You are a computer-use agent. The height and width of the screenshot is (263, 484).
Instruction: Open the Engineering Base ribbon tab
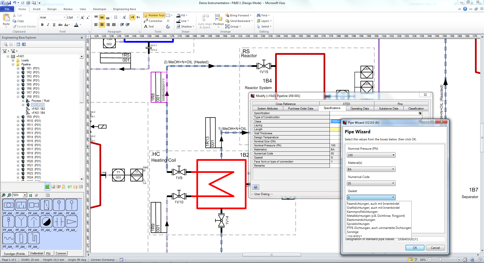click(x=124, y=9)
